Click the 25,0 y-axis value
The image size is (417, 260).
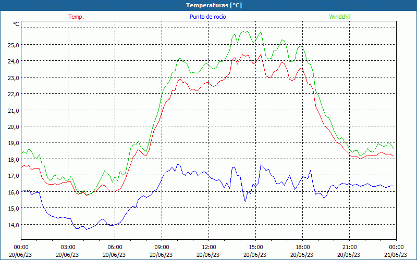coord(14,45)
